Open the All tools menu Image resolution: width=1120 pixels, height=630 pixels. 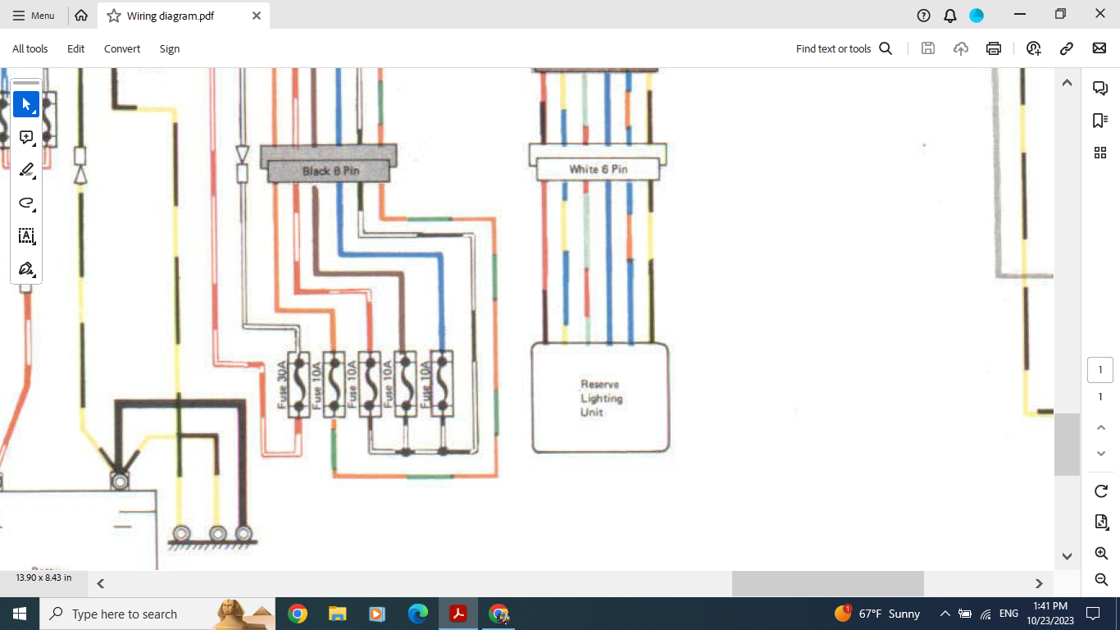tap(30, 49)
